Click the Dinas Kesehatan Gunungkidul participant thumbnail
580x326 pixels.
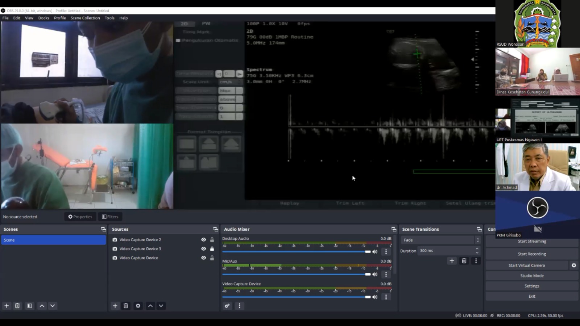(538, 72)
